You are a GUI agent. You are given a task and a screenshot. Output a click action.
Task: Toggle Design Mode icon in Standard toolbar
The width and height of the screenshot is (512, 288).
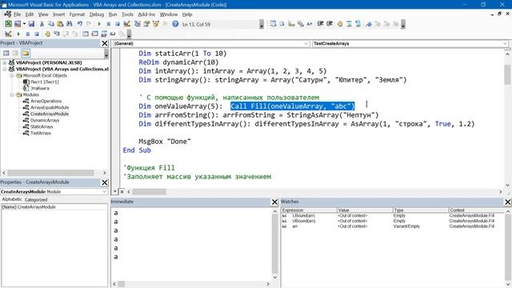126,24
